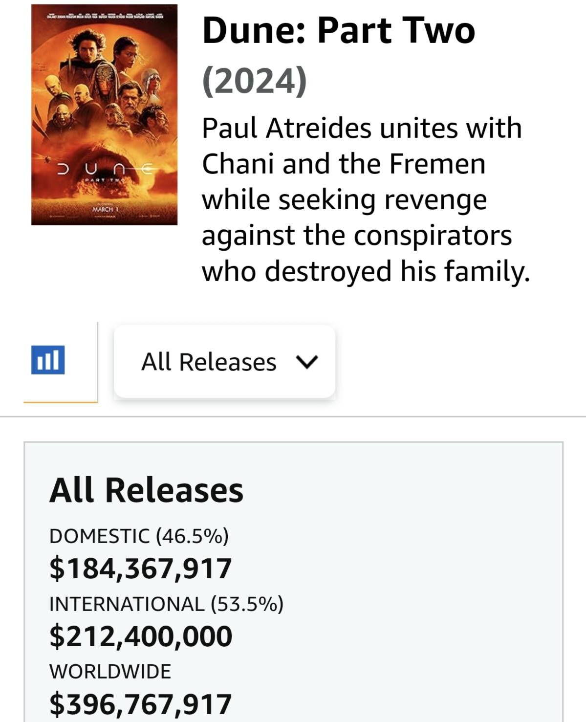The image size is (586, 722).
Task: Select the Dune: Part Two title
Action: point(338,30)
